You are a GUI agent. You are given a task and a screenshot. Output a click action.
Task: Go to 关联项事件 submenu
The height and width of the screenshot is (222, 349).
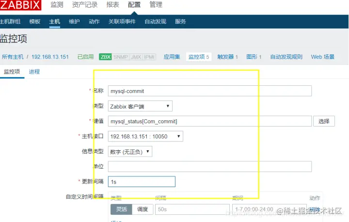pyautogui.click(x=122, y=22)
